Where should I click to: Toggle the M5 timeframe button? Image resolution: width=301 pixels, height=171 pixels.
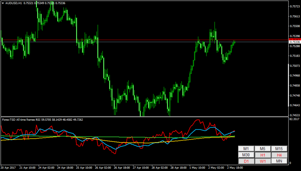point(263,148)
